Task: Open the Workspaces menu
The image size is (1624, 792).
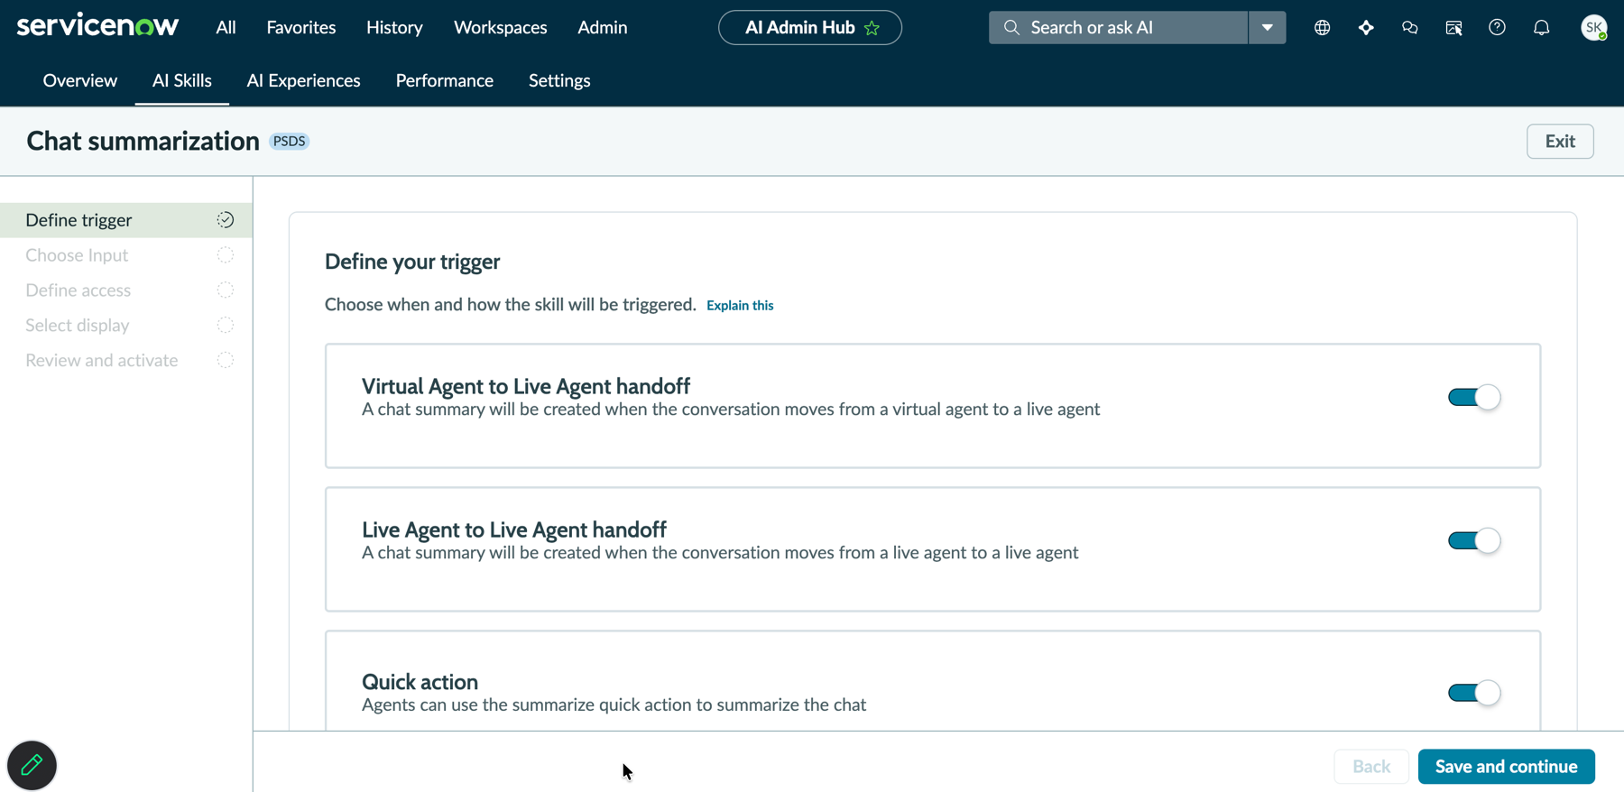Action: 501,28
